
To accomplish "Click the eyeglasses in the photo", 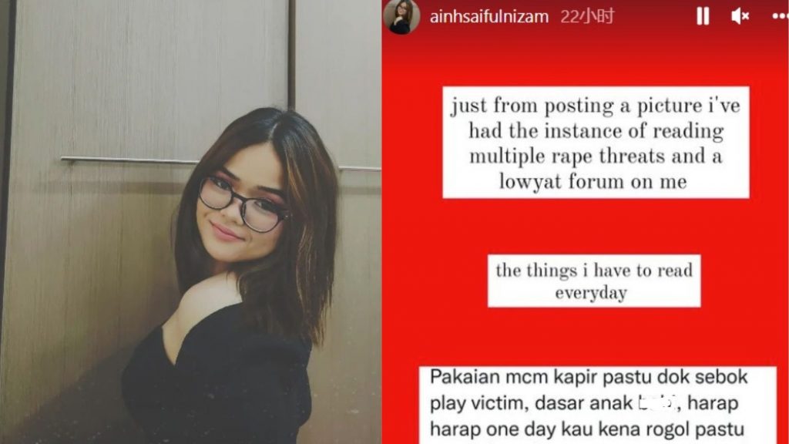I will (241, 203).
